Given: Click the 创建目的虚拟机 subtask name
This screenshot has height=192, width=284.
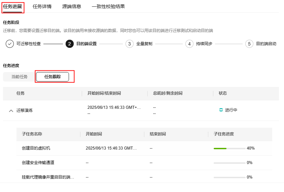Looking at the screenshot, I should pos(36,148).
